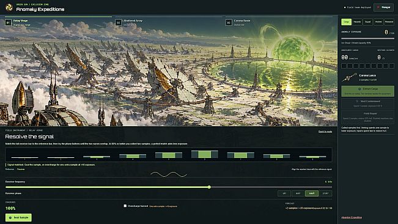This screenshot has width=398, height=224.
Task: Click the icon inside Seal Sample button
Action: pos(10,218)
